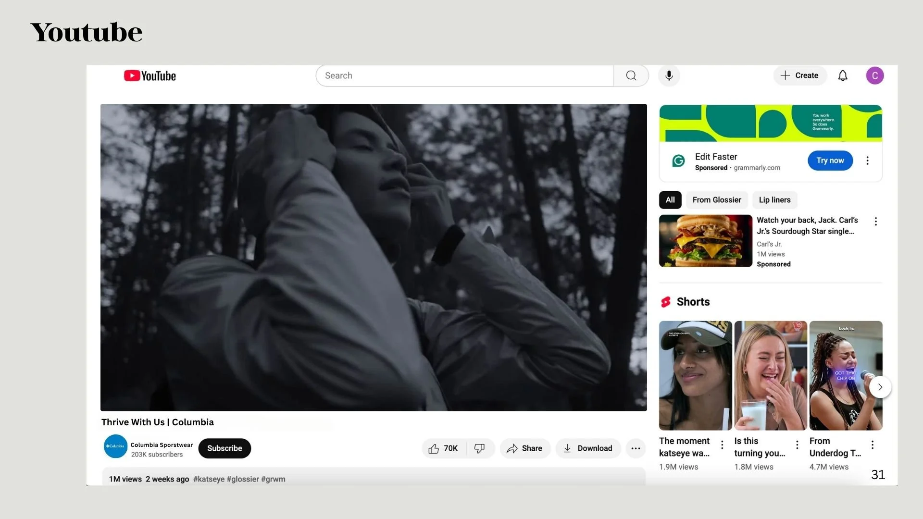Click the 'Thrive With Us | Columbia' title
Screen dimensions: 923x519
point(158,422)
